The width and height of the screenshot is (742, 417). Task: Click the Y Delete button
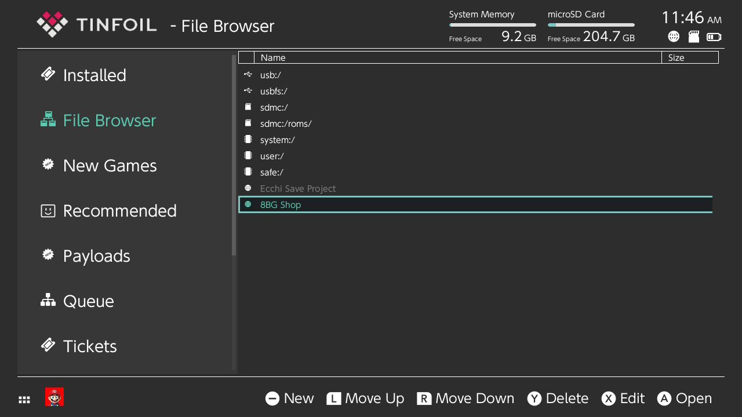coord(558,398)
